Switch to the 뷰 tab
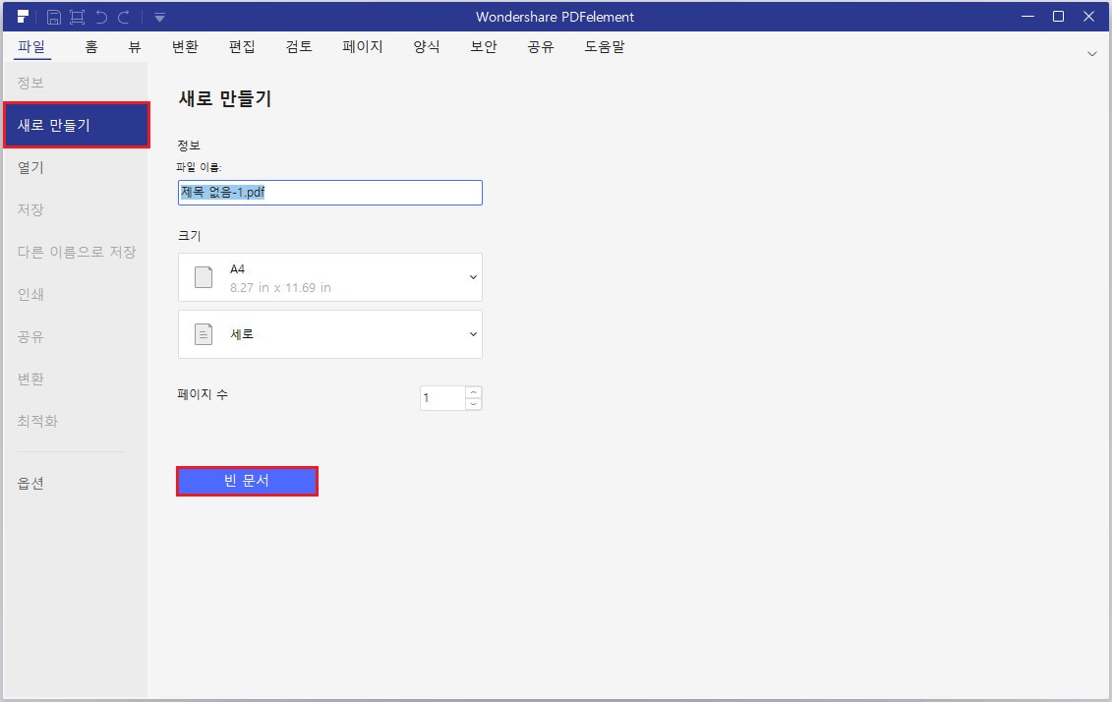This screenshot has width=1112, height=702. click(x=135, y=47)
